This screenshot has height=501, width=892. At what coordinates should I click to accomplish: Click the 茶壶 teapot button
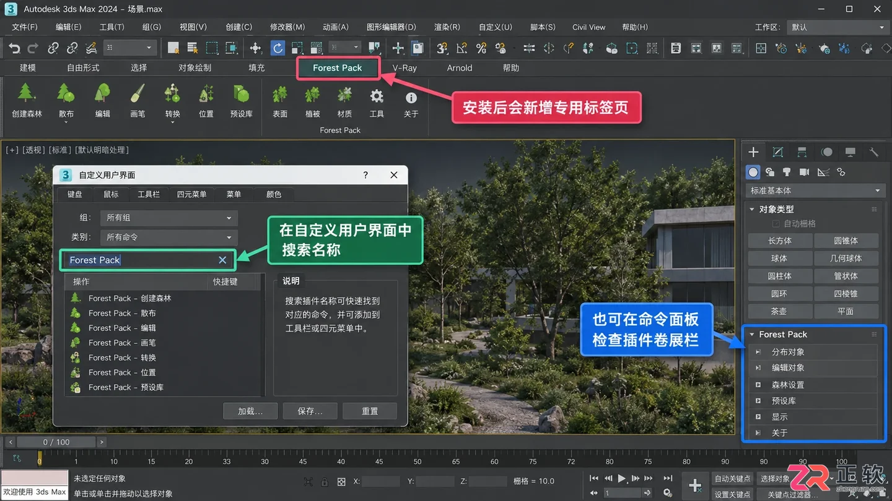pyautogui.click(x=779, y=311)
